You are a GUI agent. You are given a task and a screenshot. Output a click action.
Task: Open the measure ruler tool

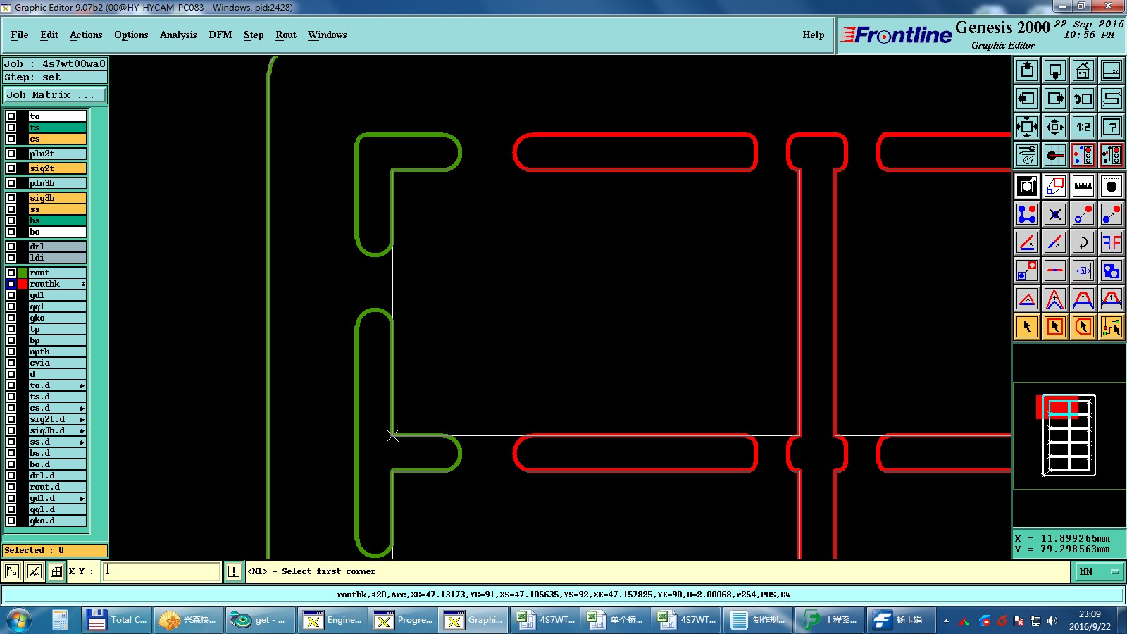pyautogui.click(x=1083, y=186)
